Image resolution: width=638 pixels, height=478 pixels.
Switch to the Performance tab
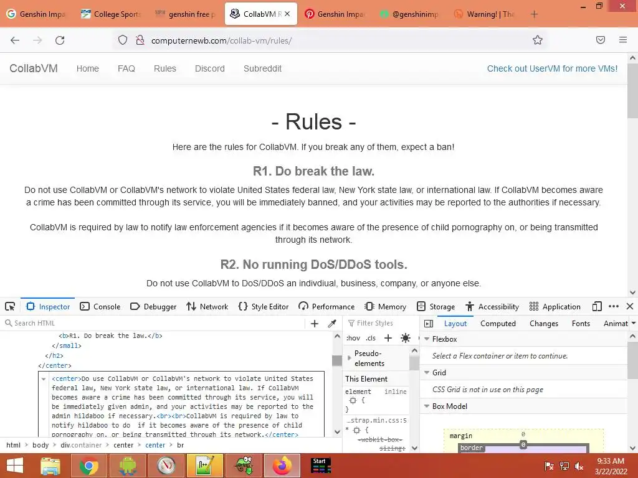tap(326, 306)
